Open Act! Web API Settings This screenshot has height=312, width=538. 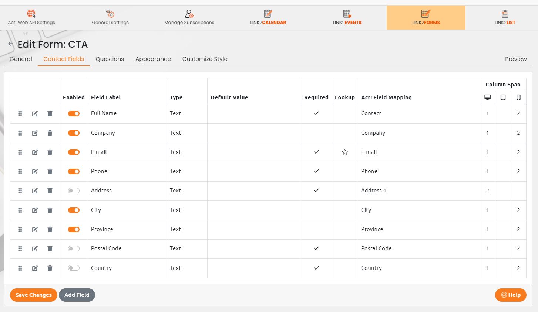[31, 17]
